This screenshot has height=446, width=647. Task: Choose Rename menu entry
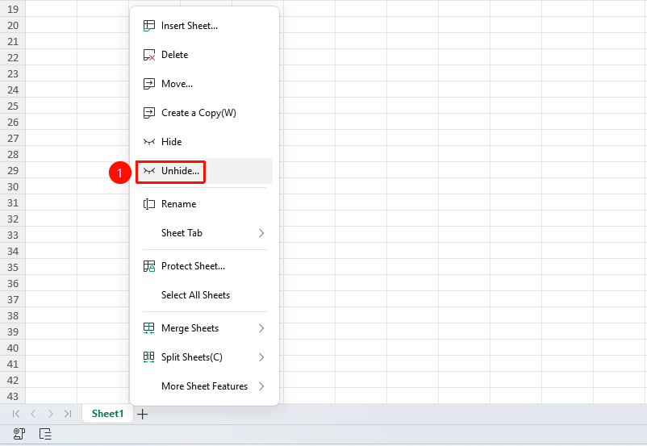point(204,204)
